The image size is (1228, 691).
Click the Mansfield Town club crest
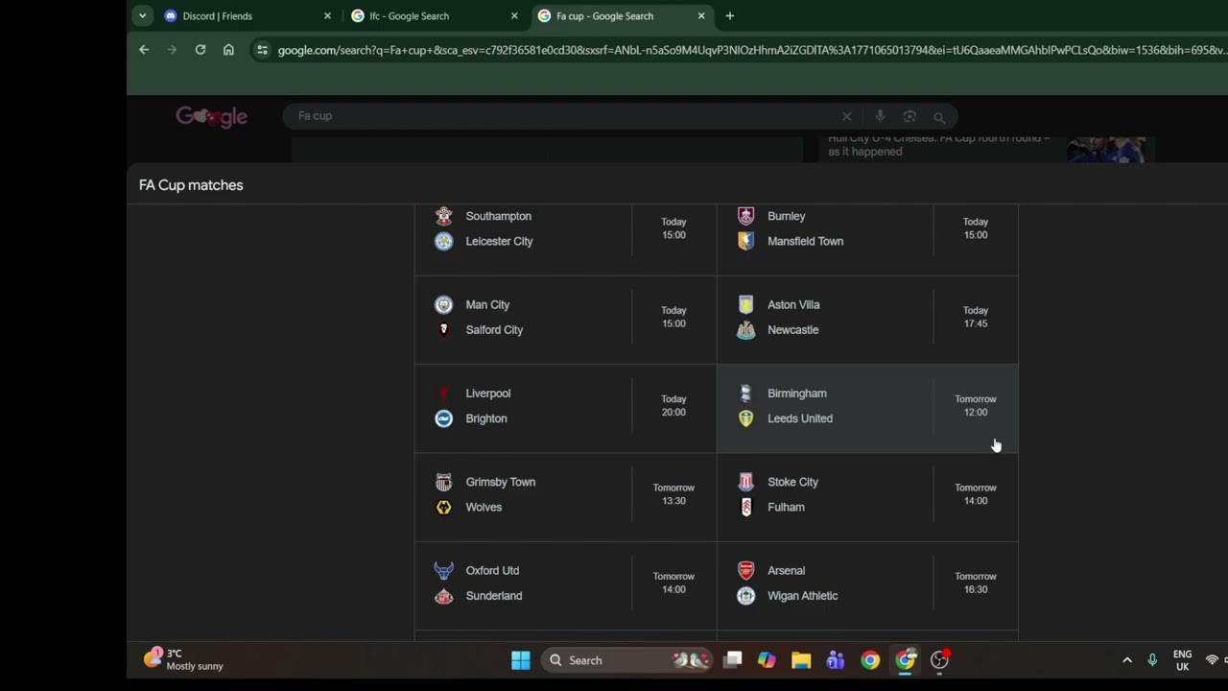coord(745,241)
